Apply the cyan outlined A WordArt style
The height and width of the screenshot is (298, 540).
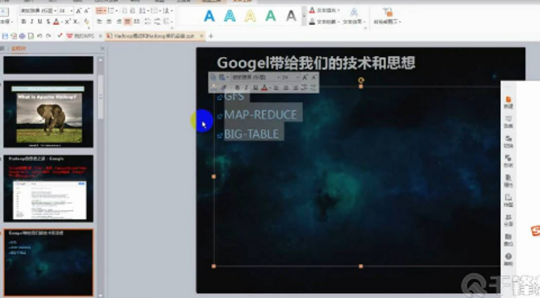click(x=230, y=16)
